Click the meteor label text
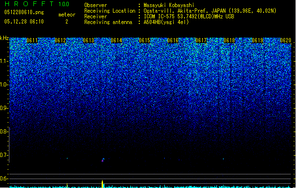This screenshot has height=188, width=296. pos(67,15)
